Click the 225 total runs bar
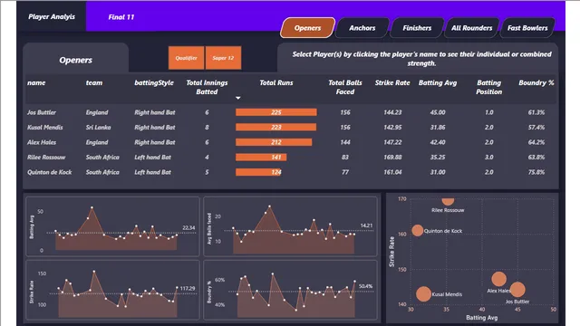 275,112
